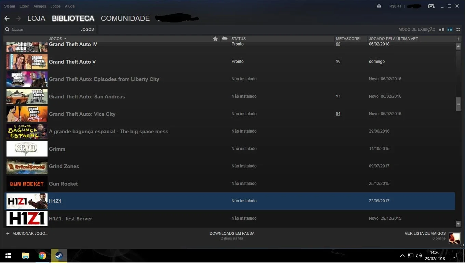Open the notifications inbox icon
465x271 pixels.
point(379,6)
